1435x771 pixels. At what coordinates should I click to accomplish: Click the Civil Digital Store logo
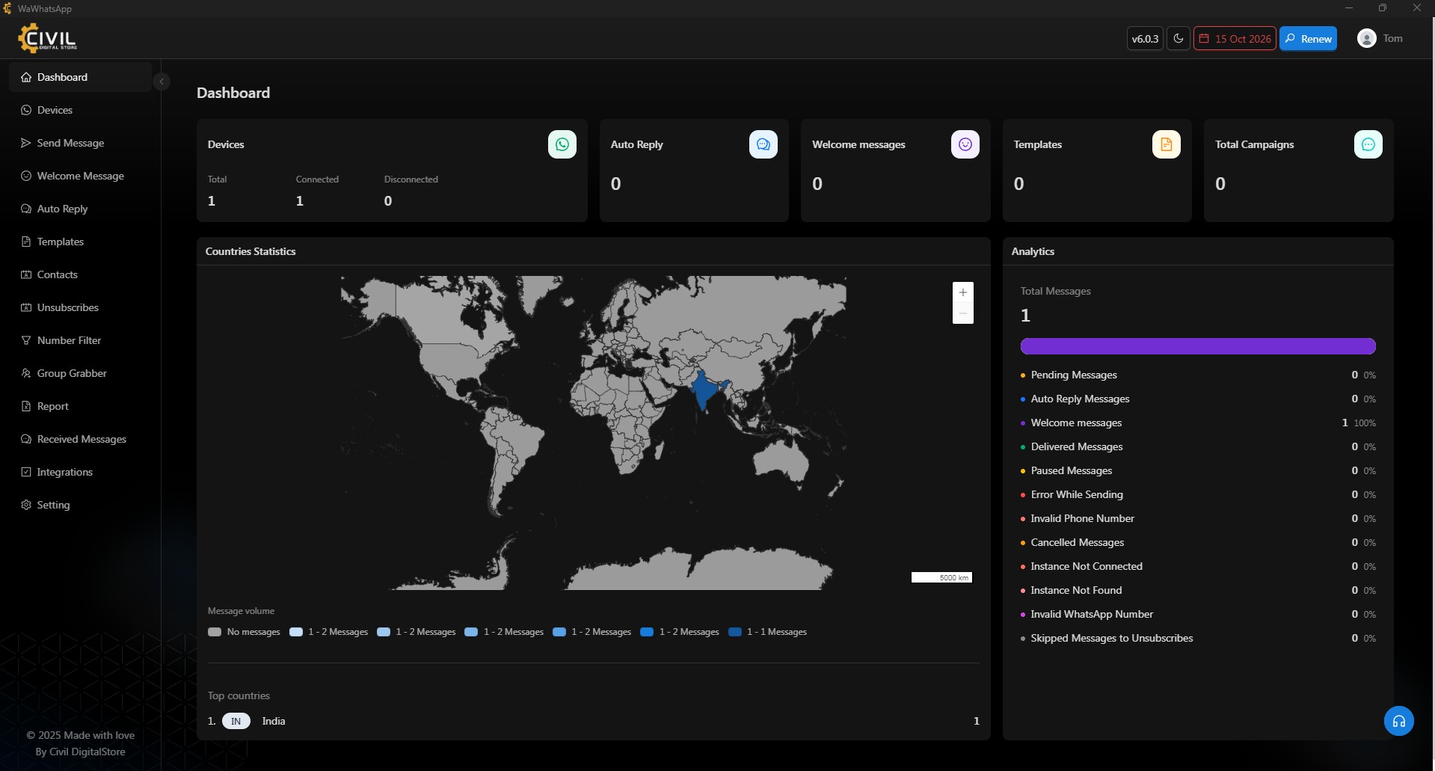[x=48, y=38]
